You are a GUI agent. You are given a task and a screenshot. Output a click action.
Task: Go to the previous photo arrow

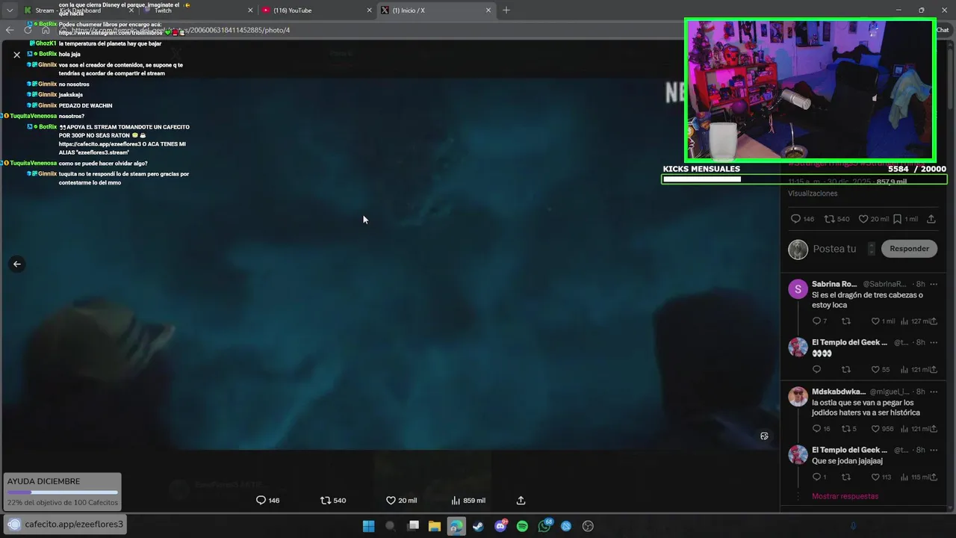coord(16,264)
